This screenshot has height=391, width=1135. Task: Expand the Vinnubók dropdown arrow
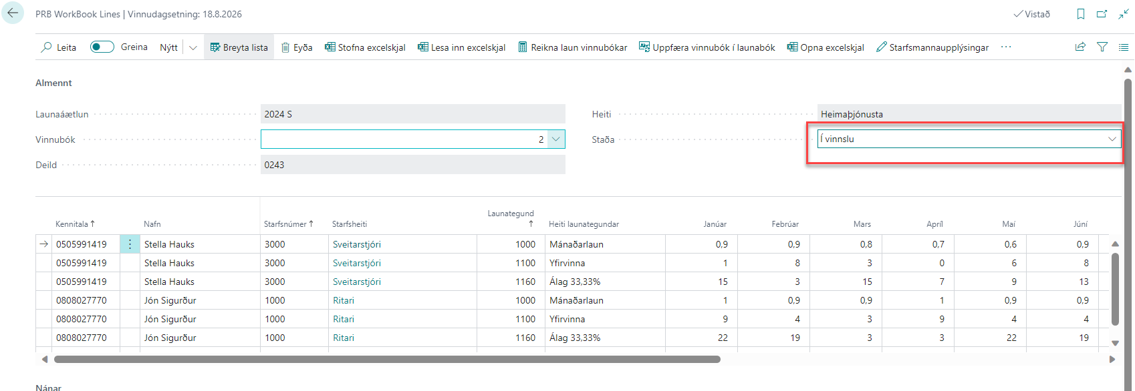[x=556, y=139]
